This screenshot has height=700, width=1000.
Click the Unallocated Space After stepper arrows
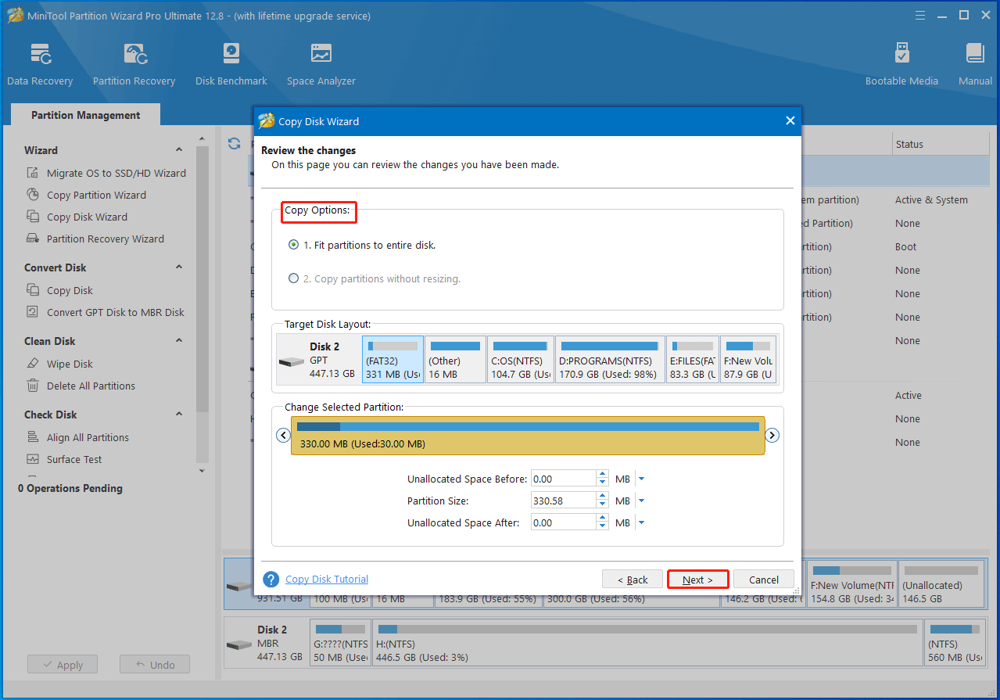coord(602,522)
